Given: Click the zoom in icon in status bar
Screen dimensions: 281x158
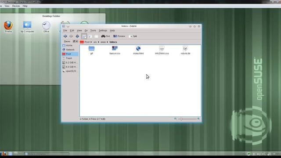Looking at the screenshot, I should point(198,119).
